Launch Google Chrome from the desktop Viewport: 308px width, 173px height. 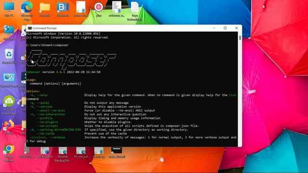click(x=9, y=153)
